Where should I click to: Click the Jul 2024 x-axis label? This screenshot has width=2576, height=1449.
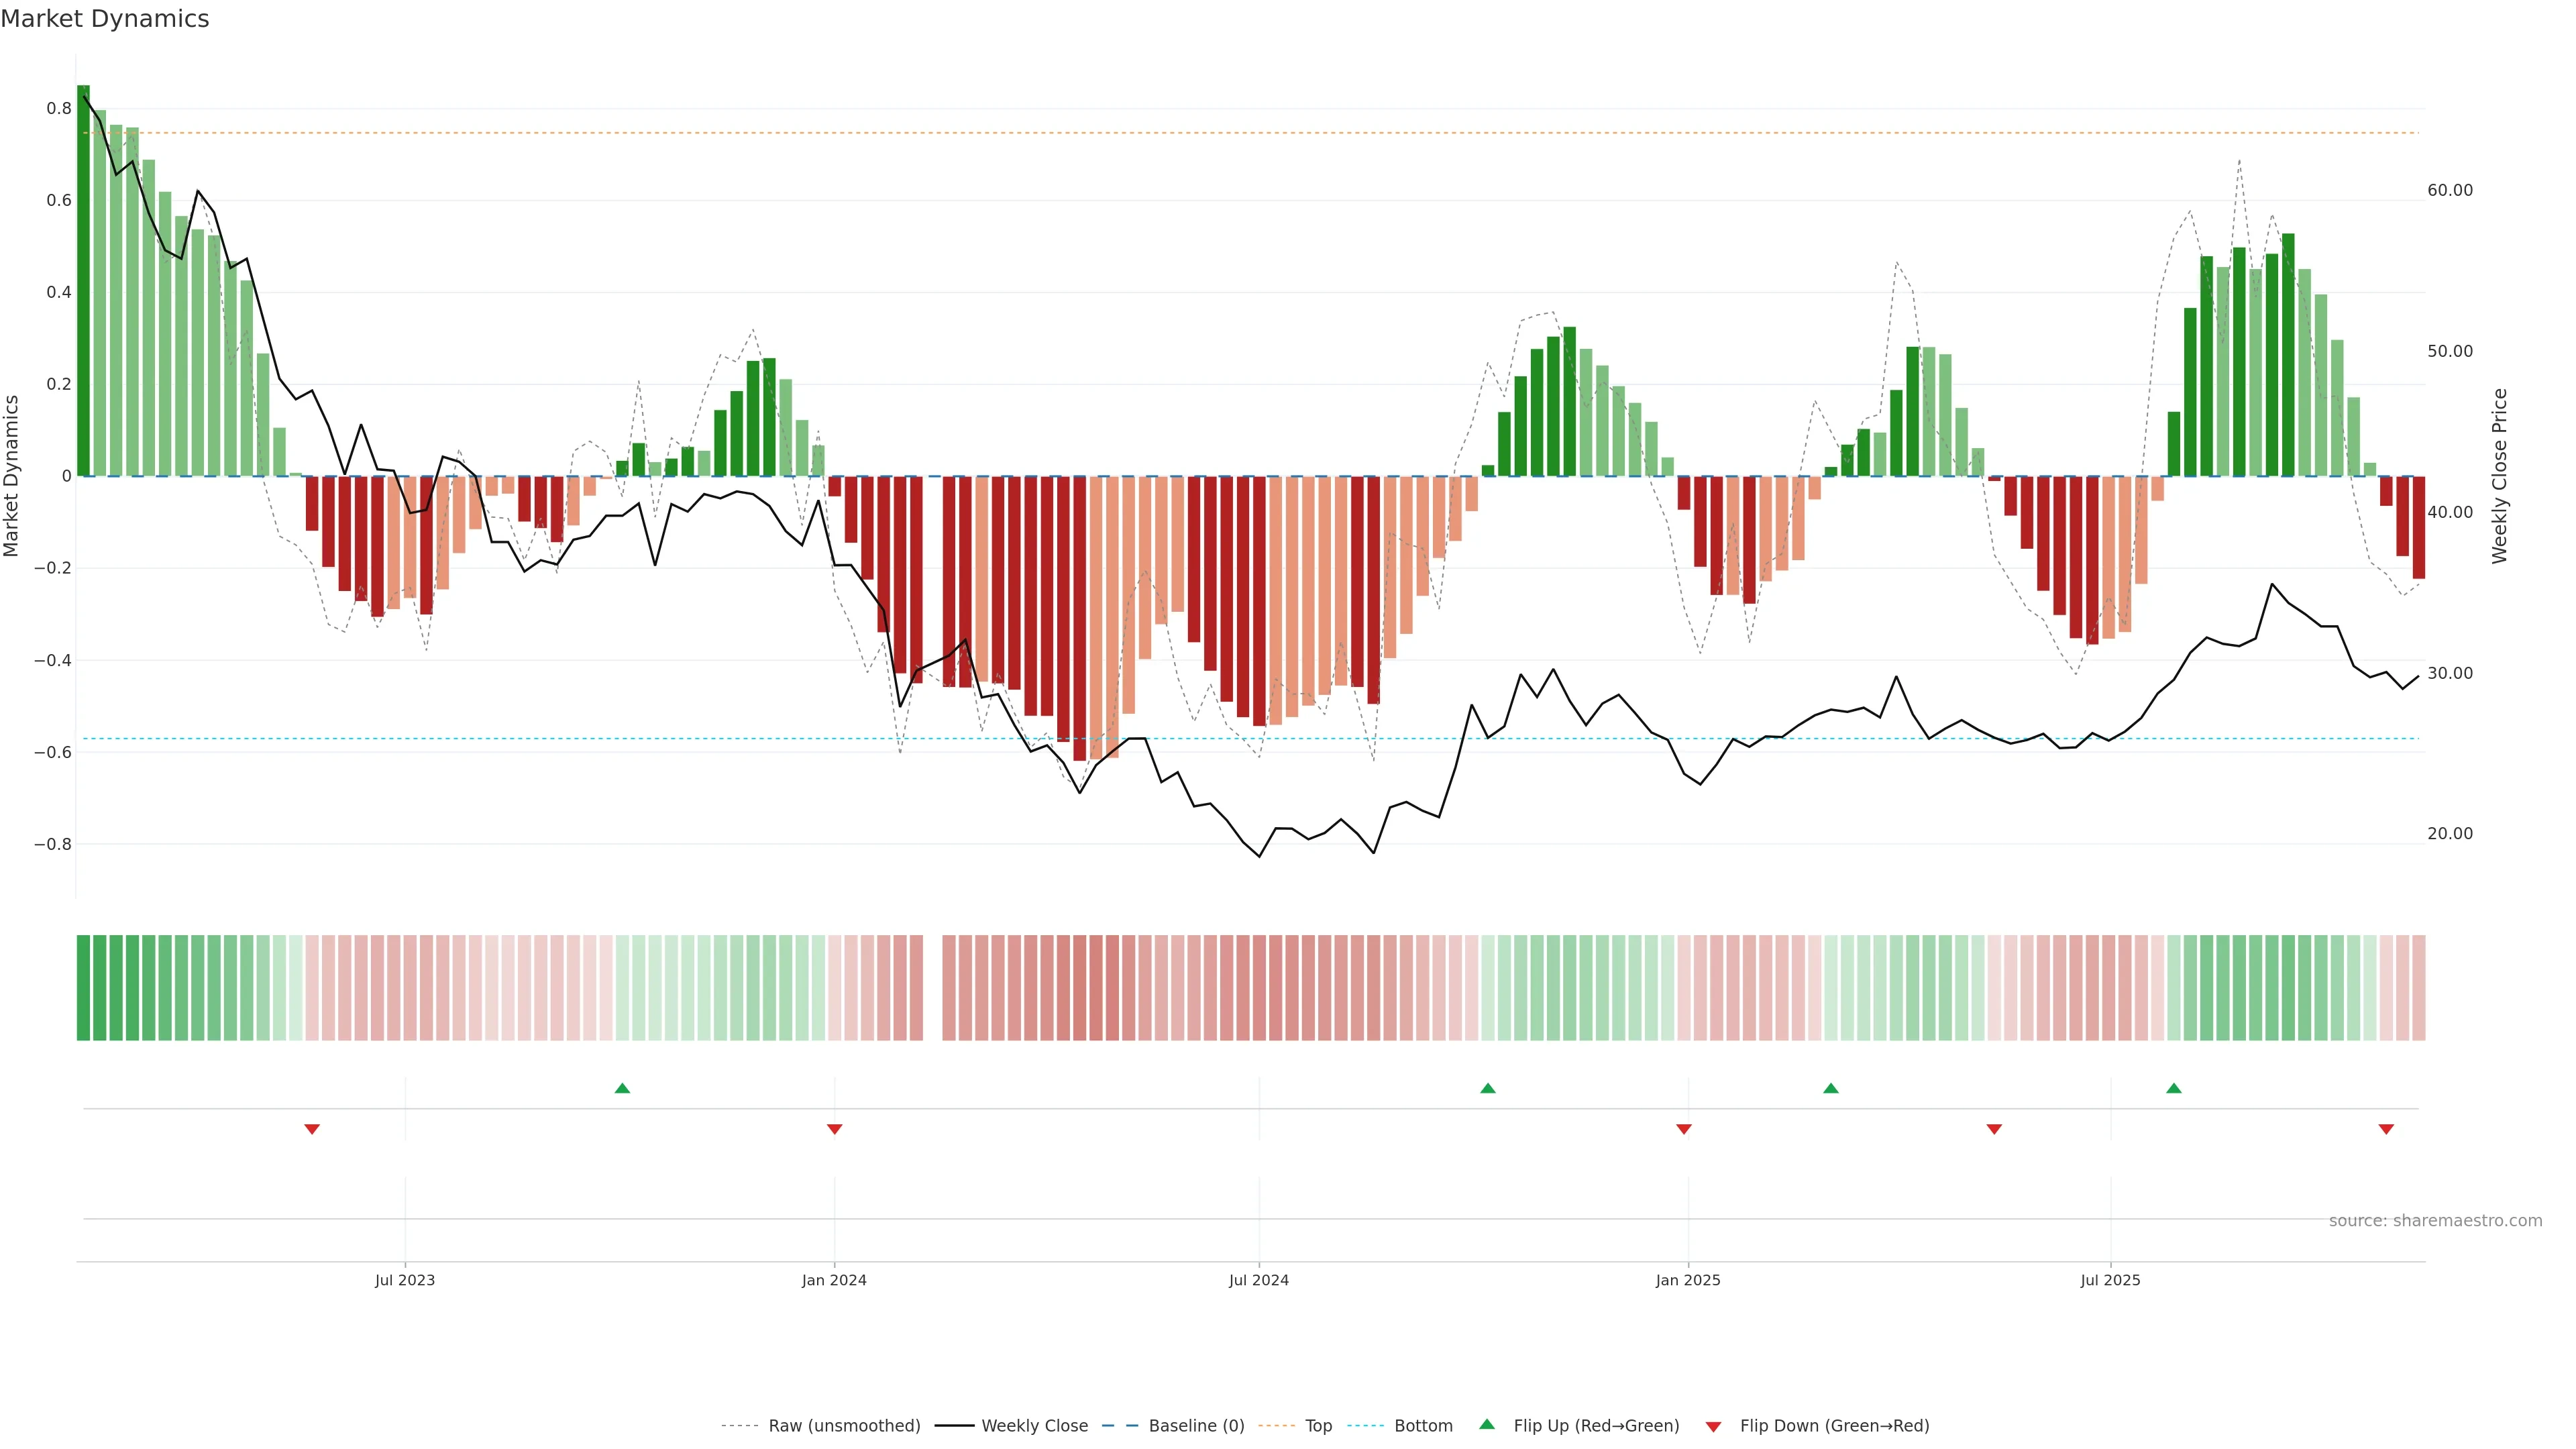[x=1258, y=1280]
